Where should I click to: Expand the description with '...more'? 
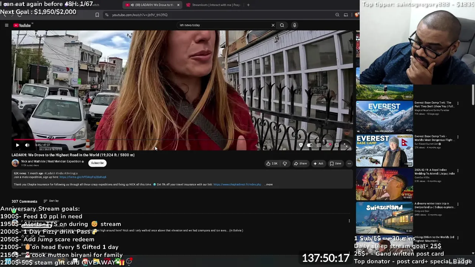click(269, 184)
